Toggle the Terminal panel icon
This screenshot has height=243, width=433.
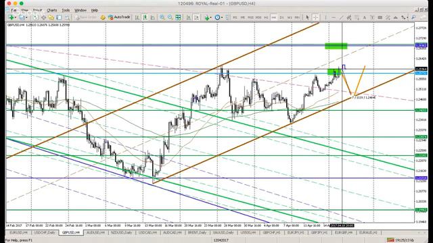tap(59, 18)
